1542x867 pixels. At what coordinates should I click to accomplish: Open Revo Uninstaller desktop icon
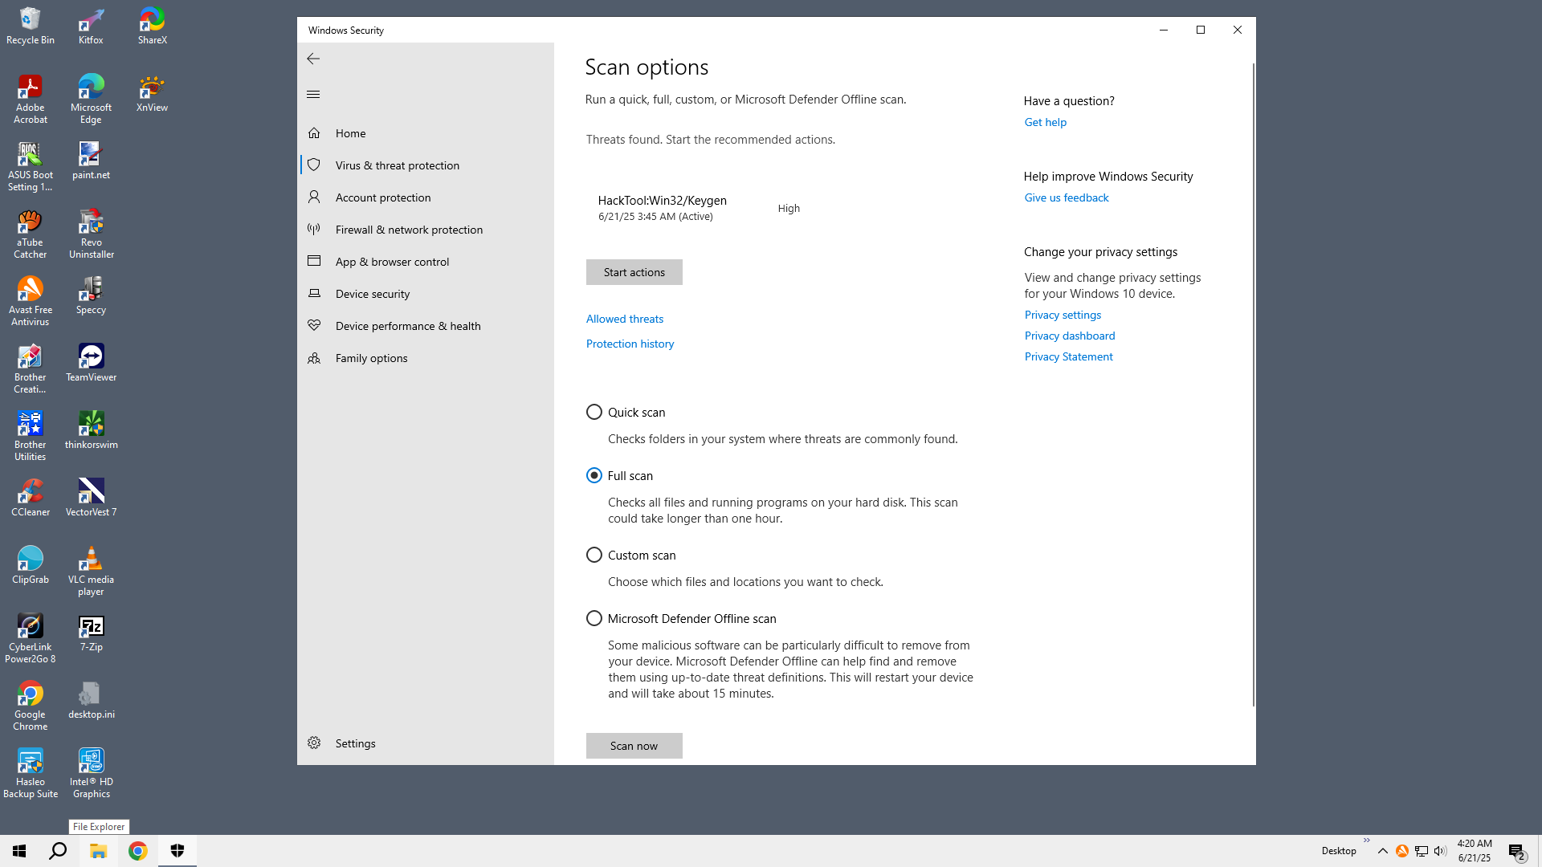click(91, 234)
